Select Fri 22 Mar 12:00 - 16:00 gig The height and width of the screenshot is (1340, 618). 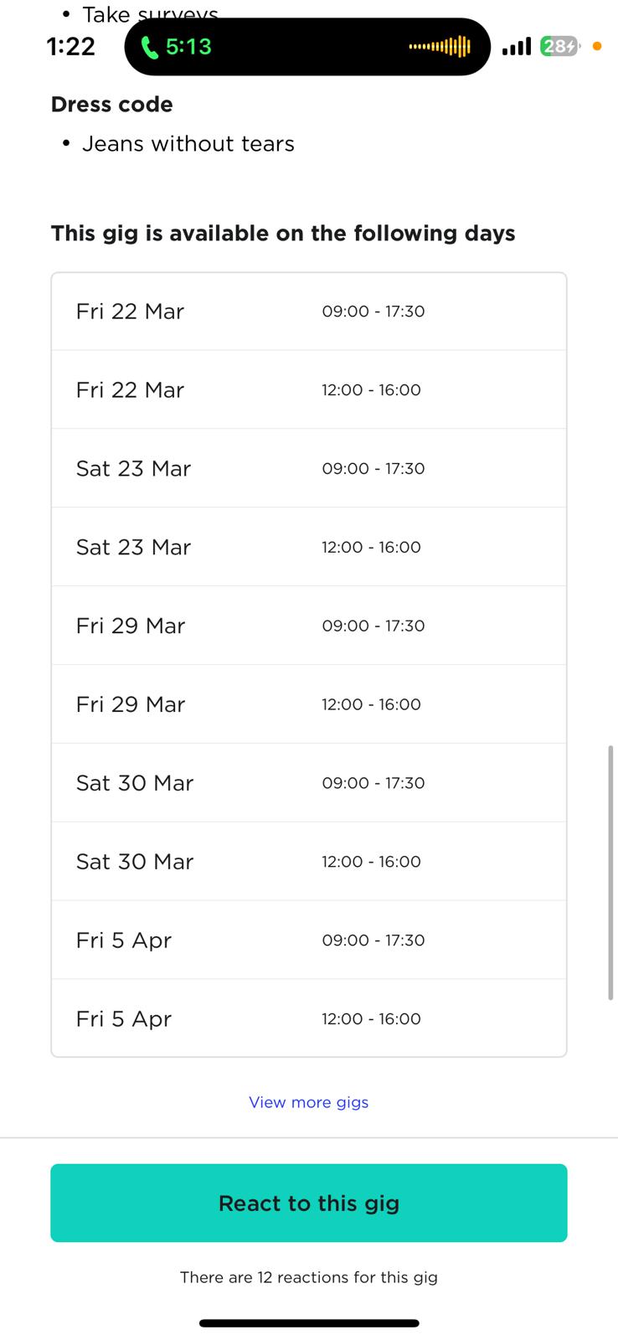click(309, 389)
